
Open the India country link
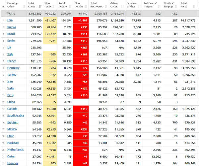[11, 88]
